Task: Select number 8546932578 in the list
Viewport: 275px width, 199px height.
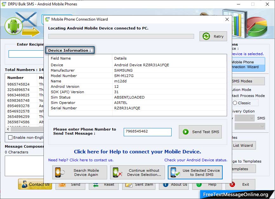Action: [18, 111]
